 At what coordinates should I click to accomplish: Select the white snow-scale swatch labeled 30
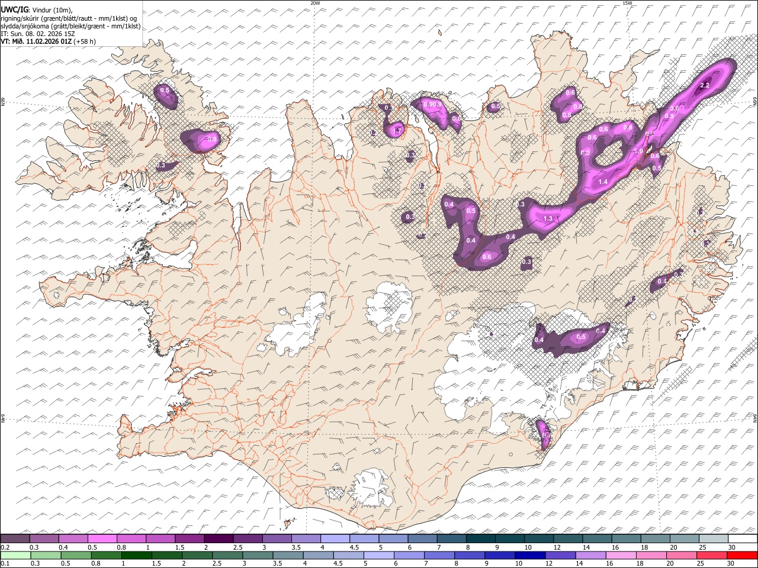[x=742, y=538]
